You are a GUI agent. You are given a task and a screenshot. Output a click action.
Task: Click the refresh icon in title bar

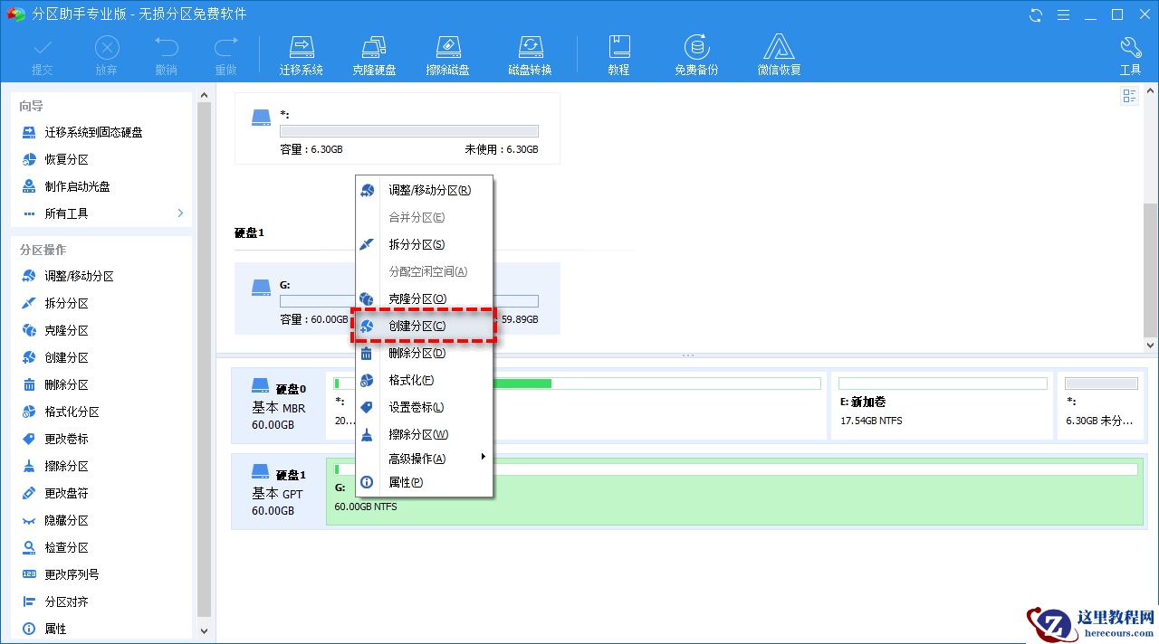1034,14
